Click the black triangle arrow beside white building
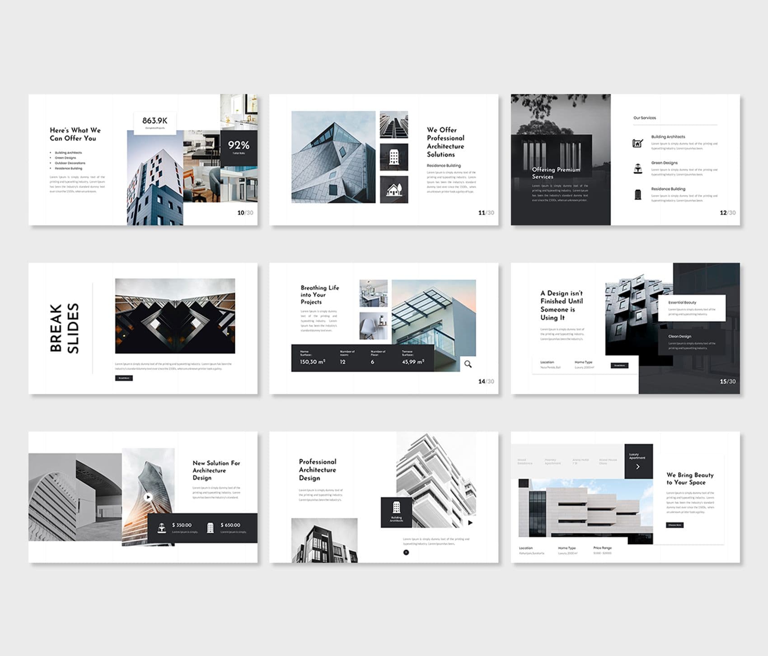The image size is (768, 656). click(x=470, y=523)
